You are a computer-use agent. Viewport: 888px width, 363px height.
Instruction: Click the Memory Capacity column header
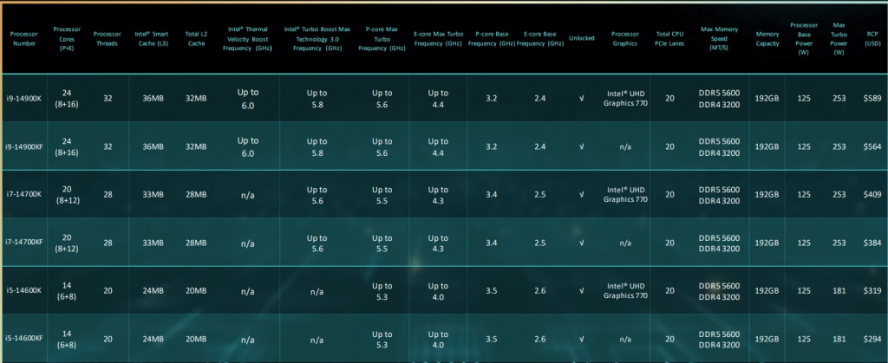[x=767, y=38]
